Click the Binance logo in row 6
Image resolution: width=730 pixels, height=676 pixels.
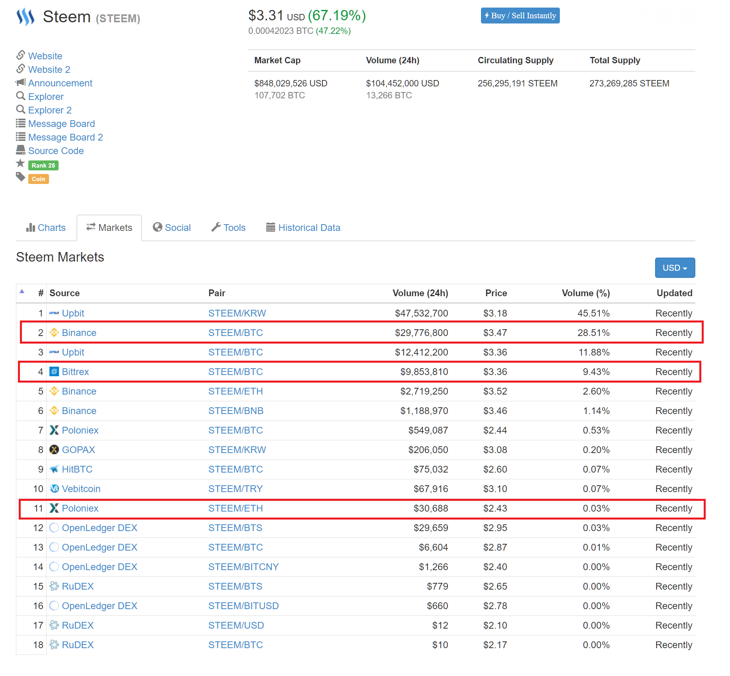tap(54, 411)
